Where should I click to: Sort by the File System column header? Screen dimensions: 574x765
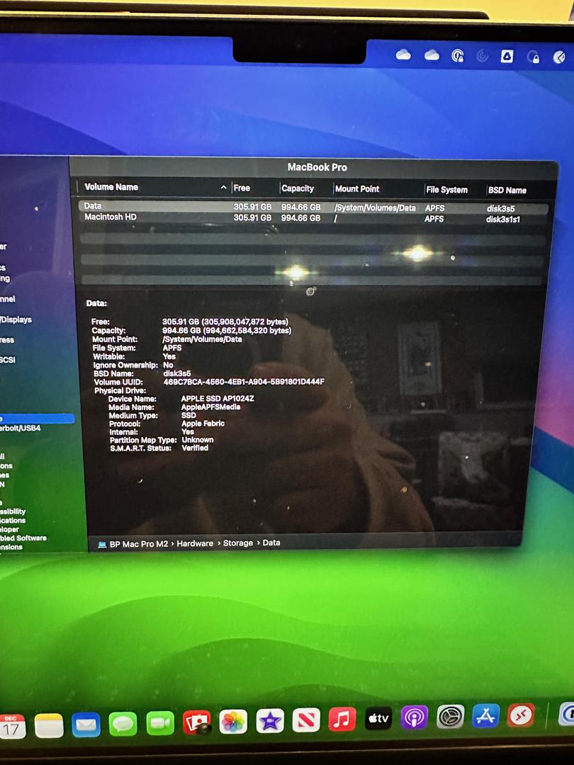[x=446, y=190]
